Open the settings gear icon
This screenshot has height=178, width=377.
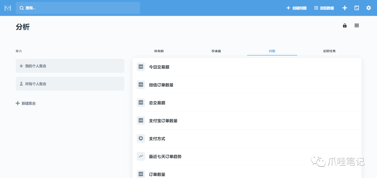pos(369,8)
